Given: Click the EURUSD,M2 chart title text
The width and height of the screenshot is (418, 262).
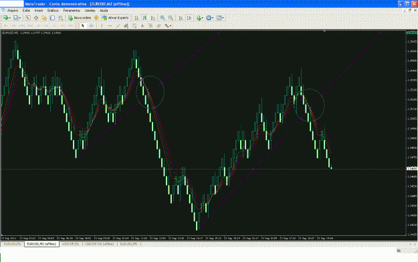Looking at the screenshot, I should point(11,33).
